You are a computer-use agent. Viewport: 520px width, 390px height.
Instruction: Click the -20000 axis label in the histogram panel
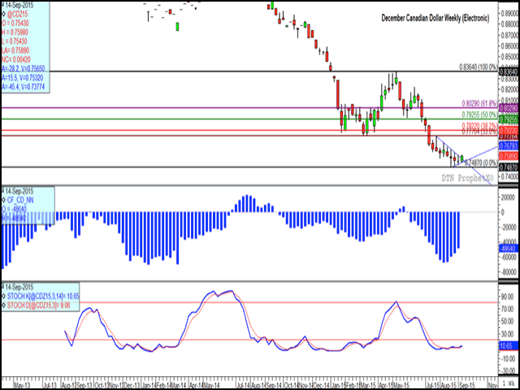click(509, 227)
